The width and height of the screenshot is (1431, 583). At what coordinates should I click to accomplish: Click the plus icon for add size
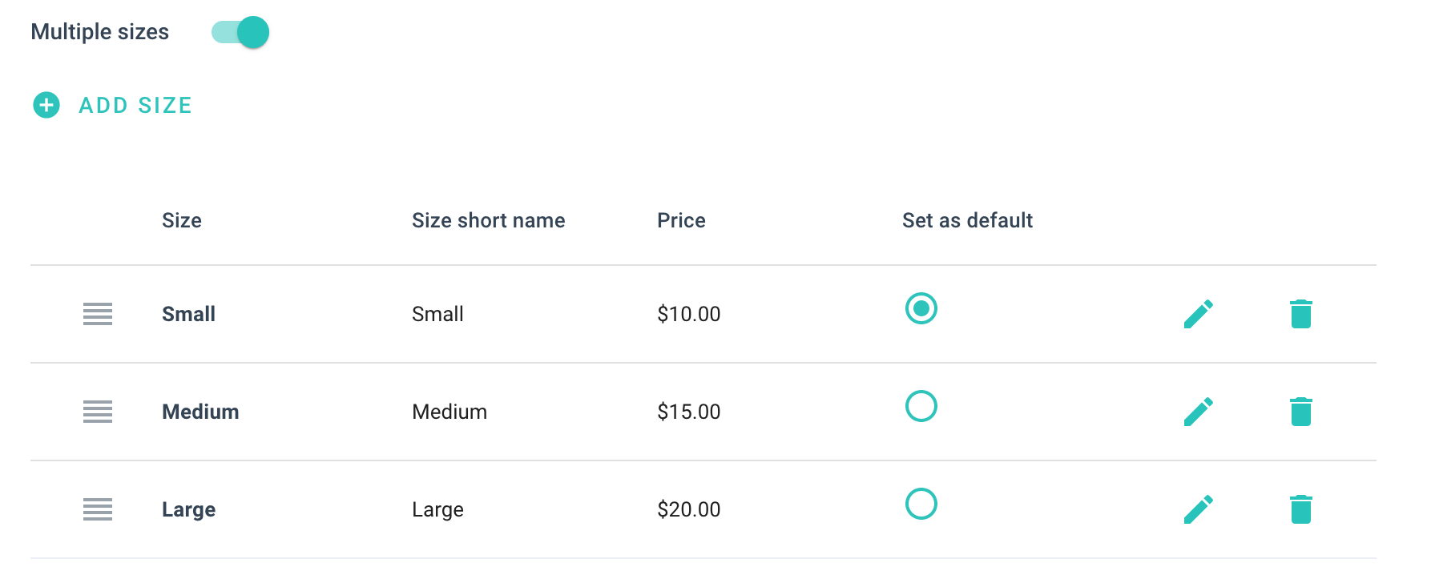click(46, 105)
